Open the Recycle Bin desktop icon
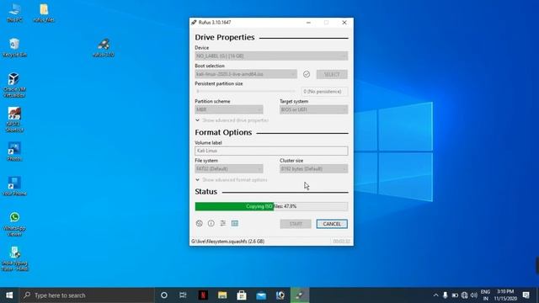 tap(14, 47)
